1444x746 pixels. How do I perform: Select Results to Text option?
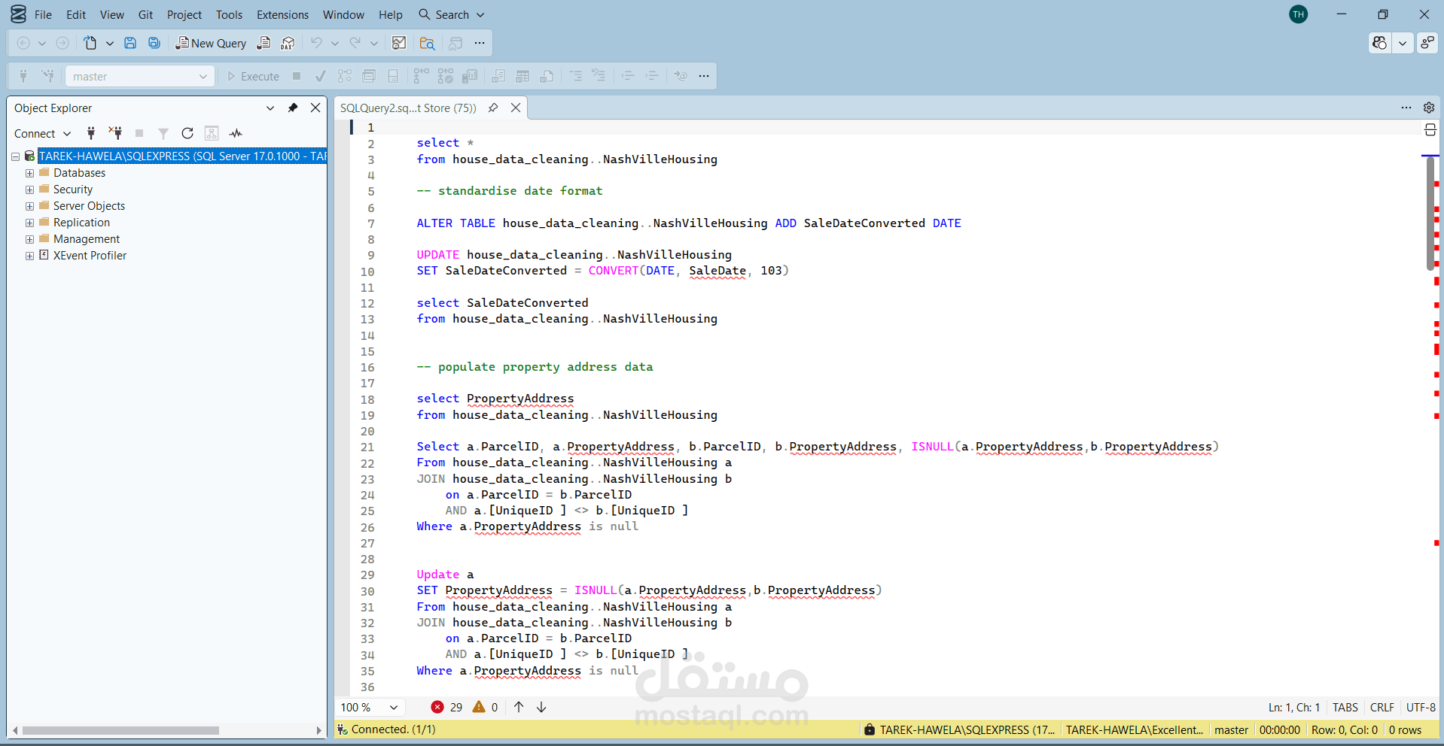click(498, 76)
